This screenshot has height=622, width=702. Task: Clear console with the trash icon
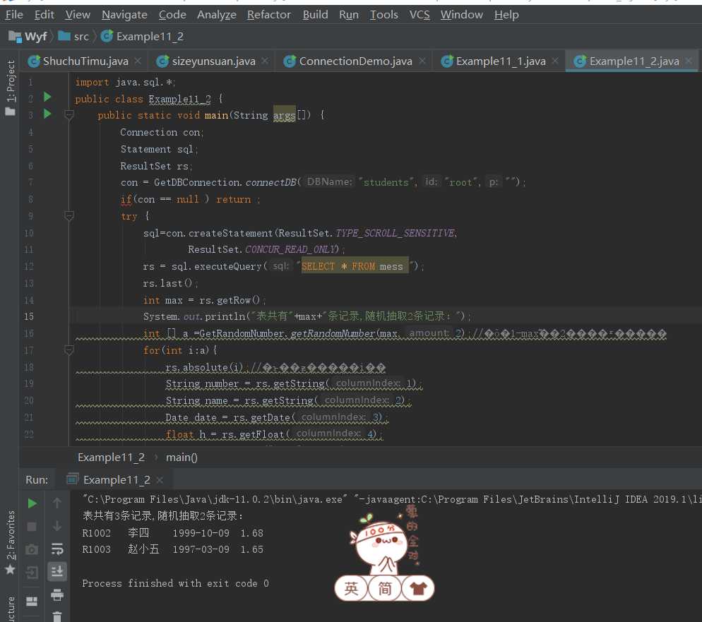tap(57, 616)
